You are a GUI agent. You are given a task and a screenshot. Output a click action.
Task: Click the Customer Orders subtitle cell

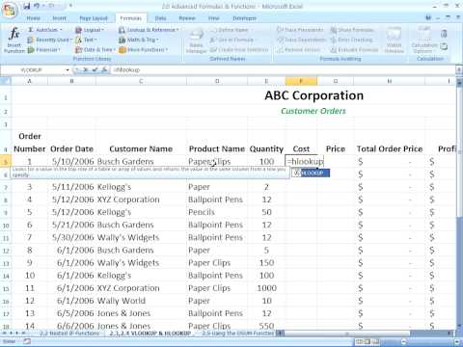click(x=313, y=111)
